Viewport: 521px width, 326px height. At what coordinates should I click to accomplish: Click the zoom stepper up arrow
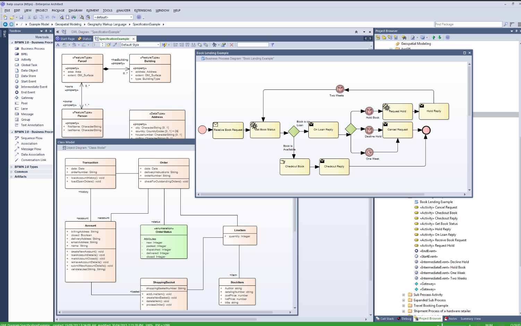point(103,44)
